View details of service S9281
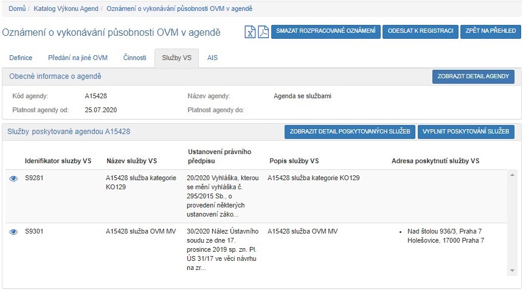 pyautogui.click(x=13, y=179)
